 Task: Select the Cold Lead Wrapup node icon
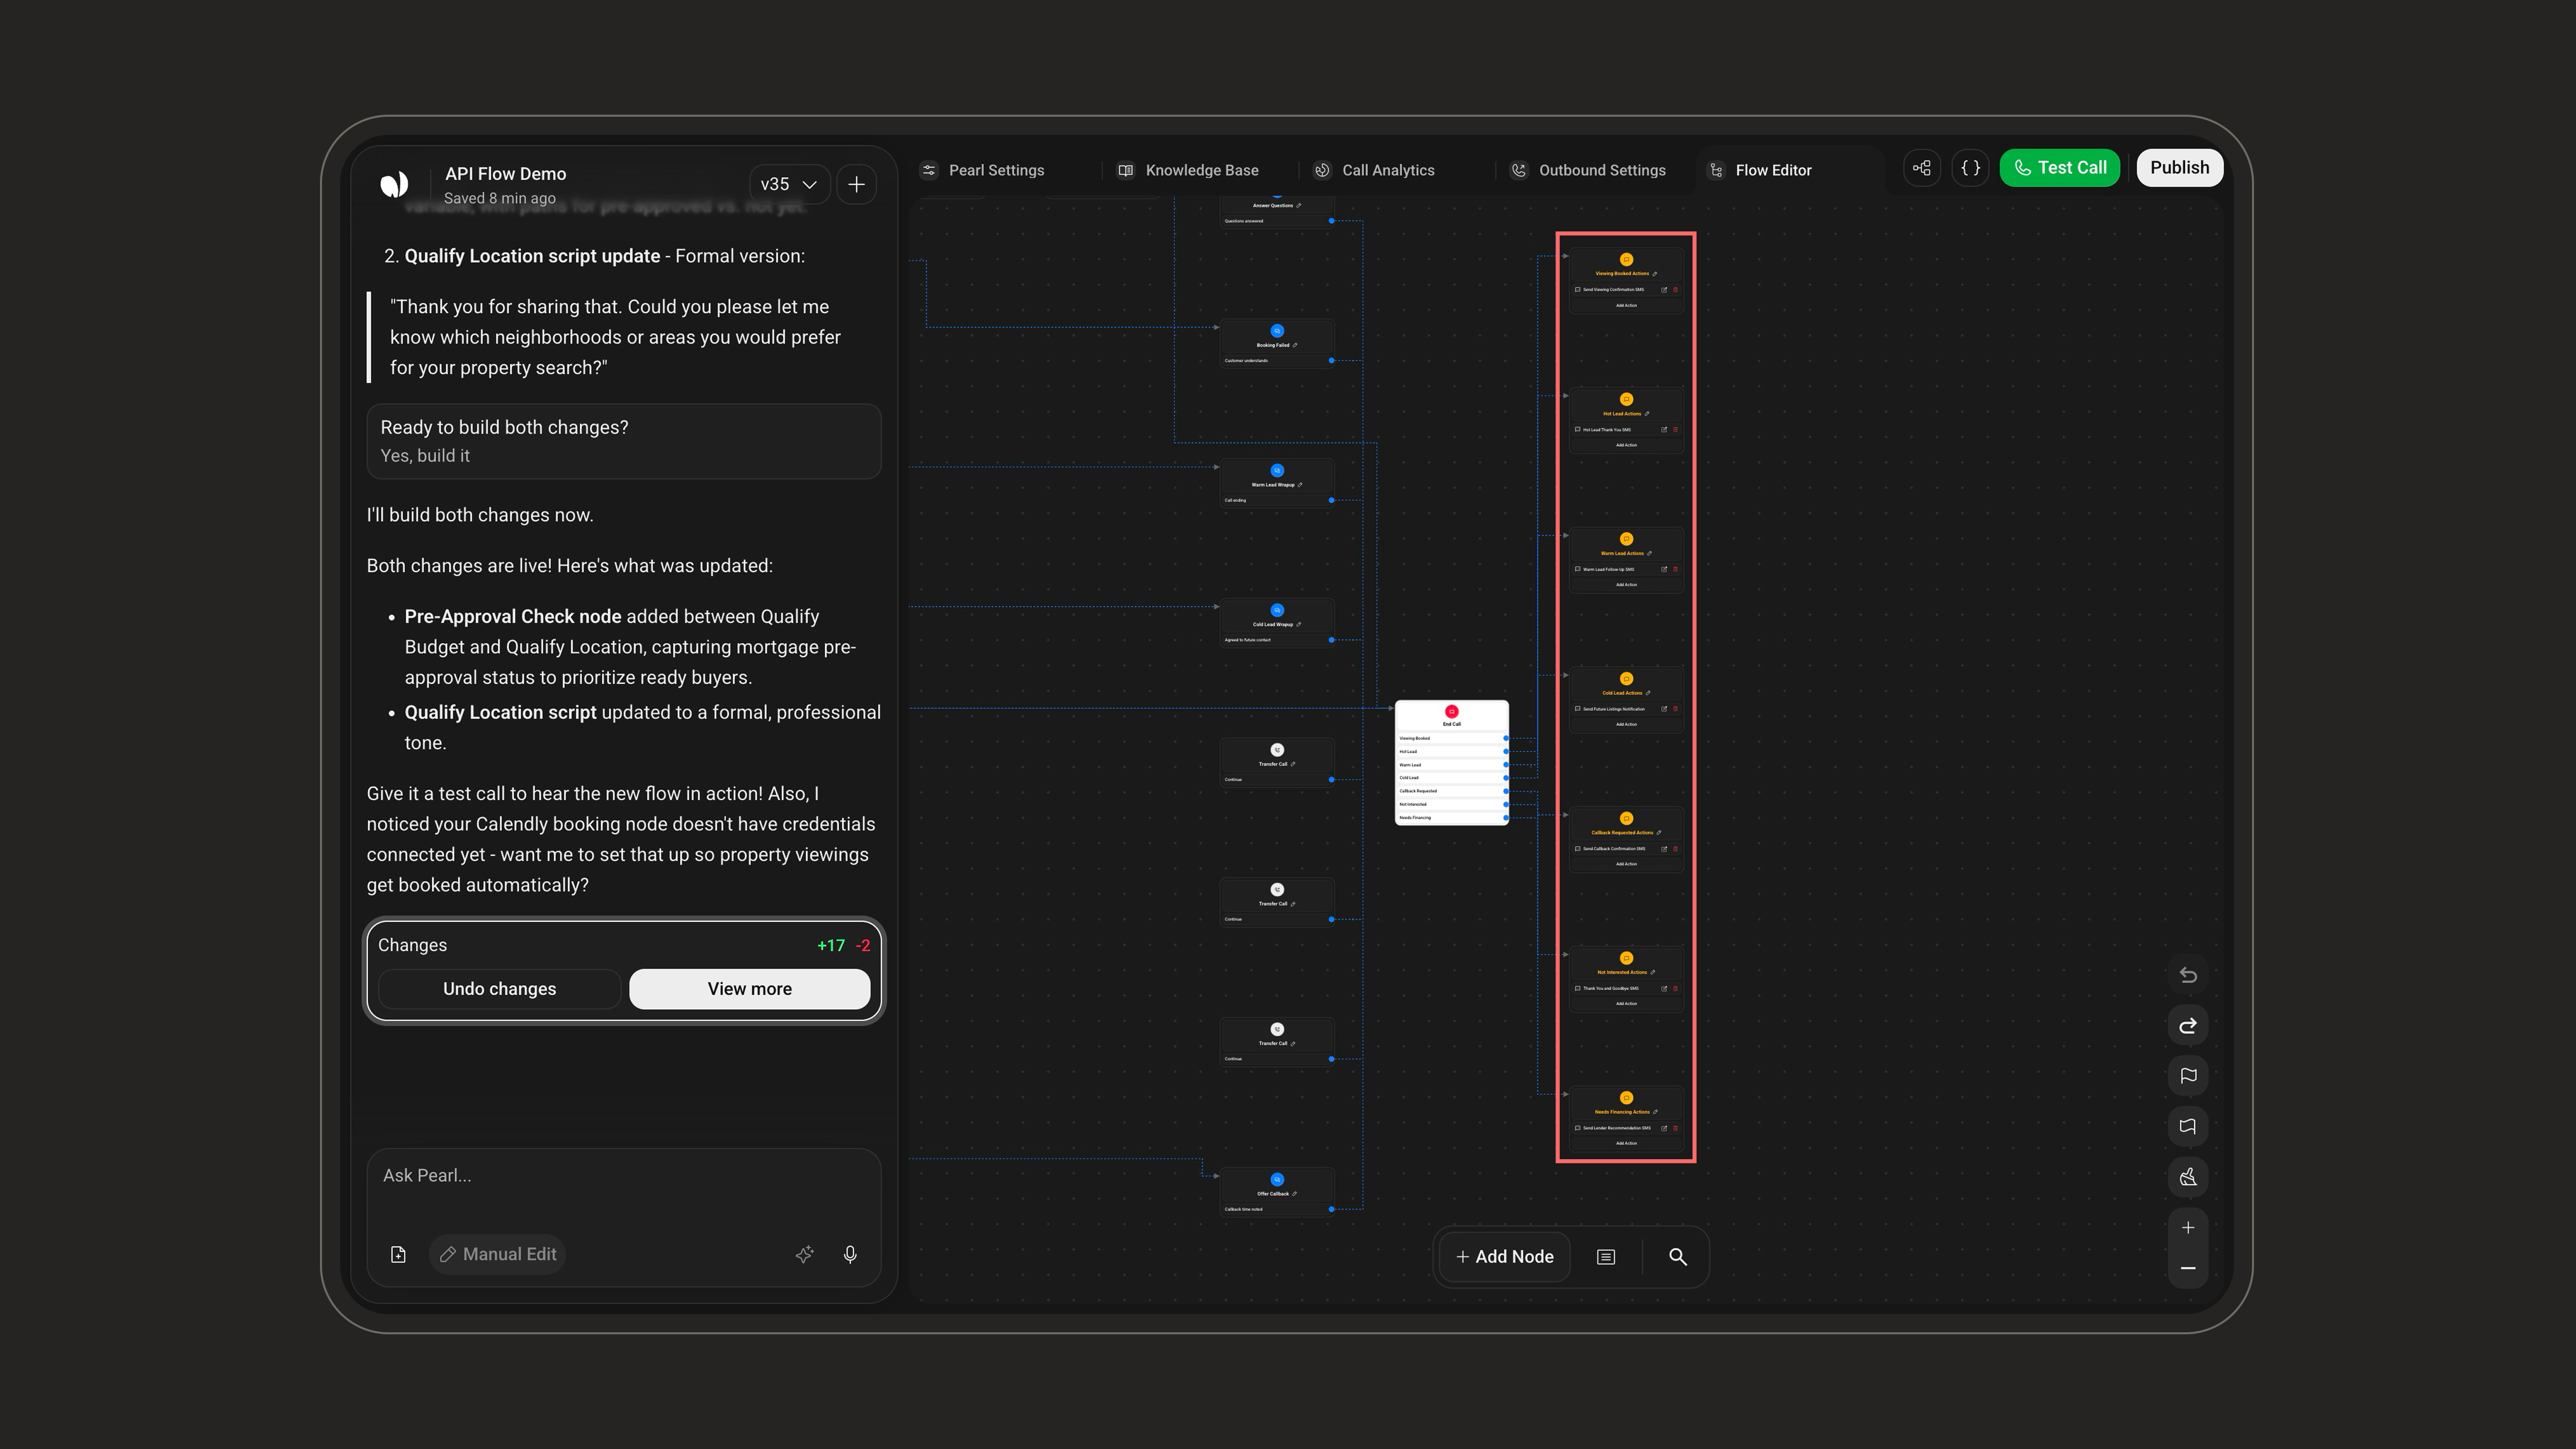1277,610
